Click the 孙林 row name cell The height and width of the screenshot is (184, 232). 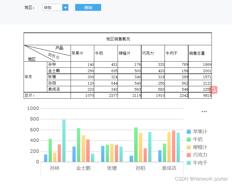[59, 65]
